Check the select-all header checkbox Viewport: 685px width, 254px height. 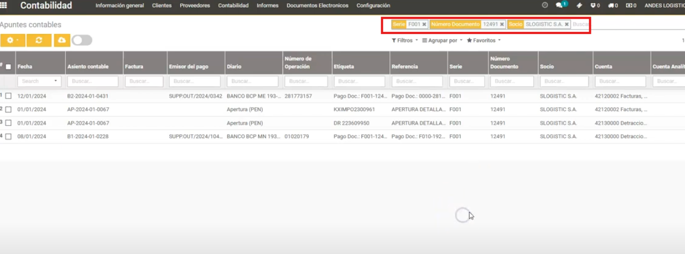[x=8, y=67]
